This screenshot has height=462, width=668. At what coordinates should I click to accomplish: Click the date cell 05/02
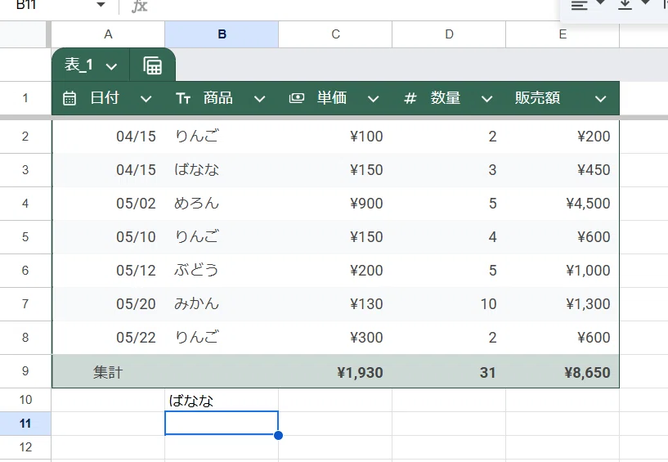(x=108, y=204)
